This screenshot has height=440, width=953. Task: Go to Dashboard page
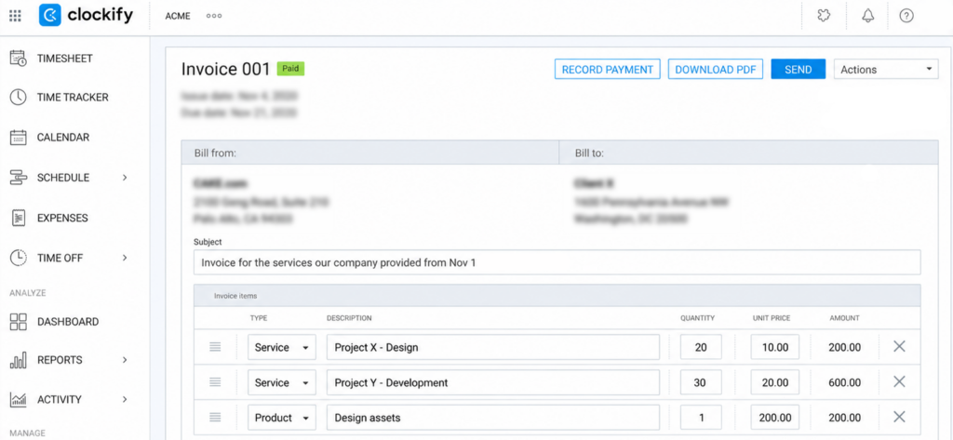pos(68,322)
